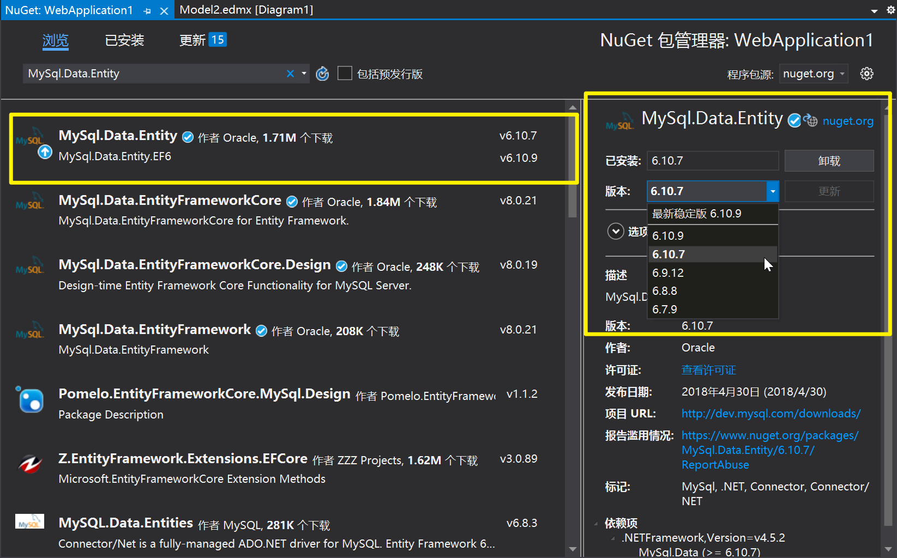The width and height of the screenshot is (897, 558).
Task: Click the Z.EntityFramework.Extensions.EFCore package icon
Action: pos(30,464)
